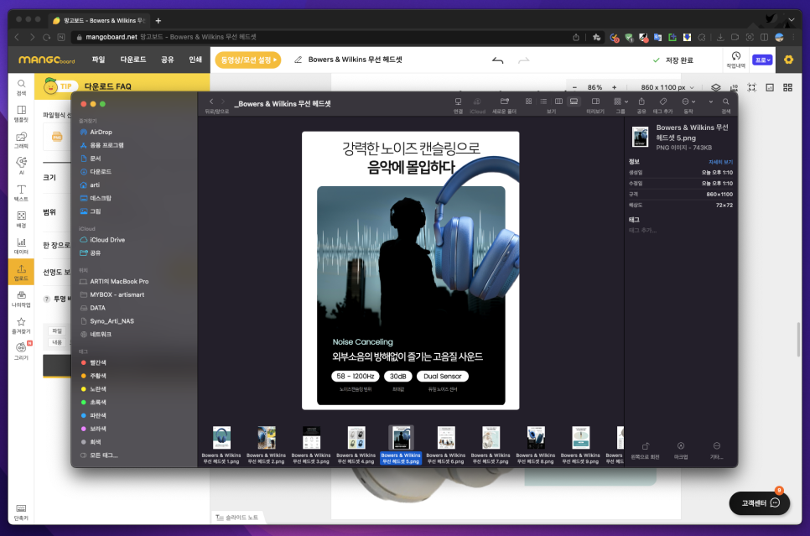The height and width of the screenshot is (536, 810).
Task: Open 작업내역 work history in Mangoboard
Action: (x=735, y=60)
